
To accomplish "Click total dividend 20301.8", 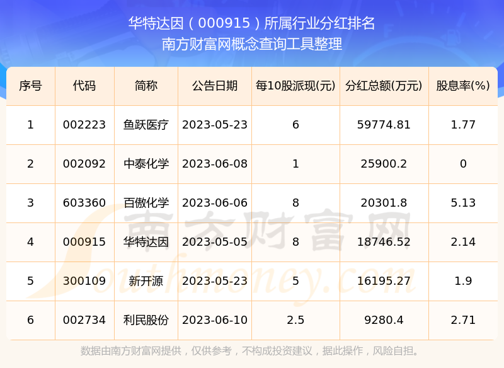I will click(384, 203).
